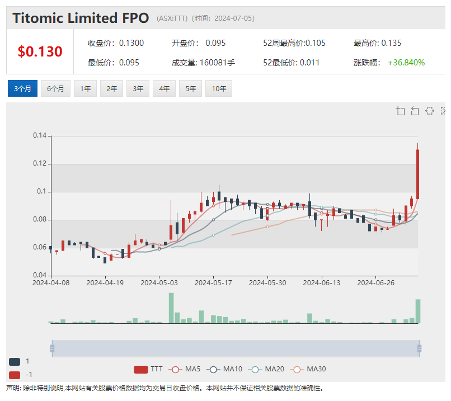Open the 2年 chart range
This screenshot has height=401, width=451.
[111, 88]
